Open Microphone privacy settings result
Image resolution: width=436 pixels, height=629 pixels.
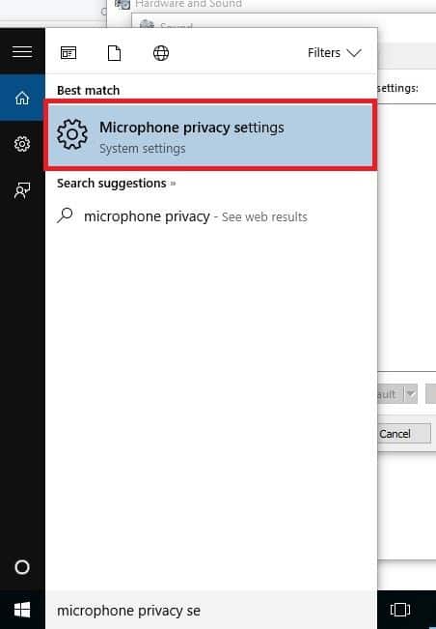(x=210, y=135)
